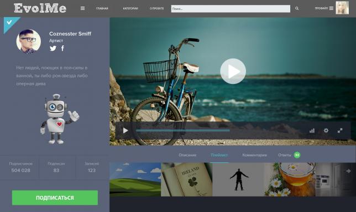Viewport: 356px width, 212px height.
Task: Open the Категории navigation menu
Action: (x=130, y=8)
